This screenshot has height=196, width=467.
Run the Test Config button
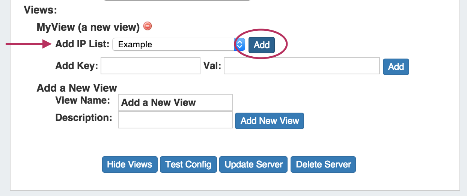pos(188,164)
